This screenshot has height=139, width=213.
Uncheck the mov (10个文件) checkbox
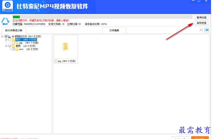14,49
